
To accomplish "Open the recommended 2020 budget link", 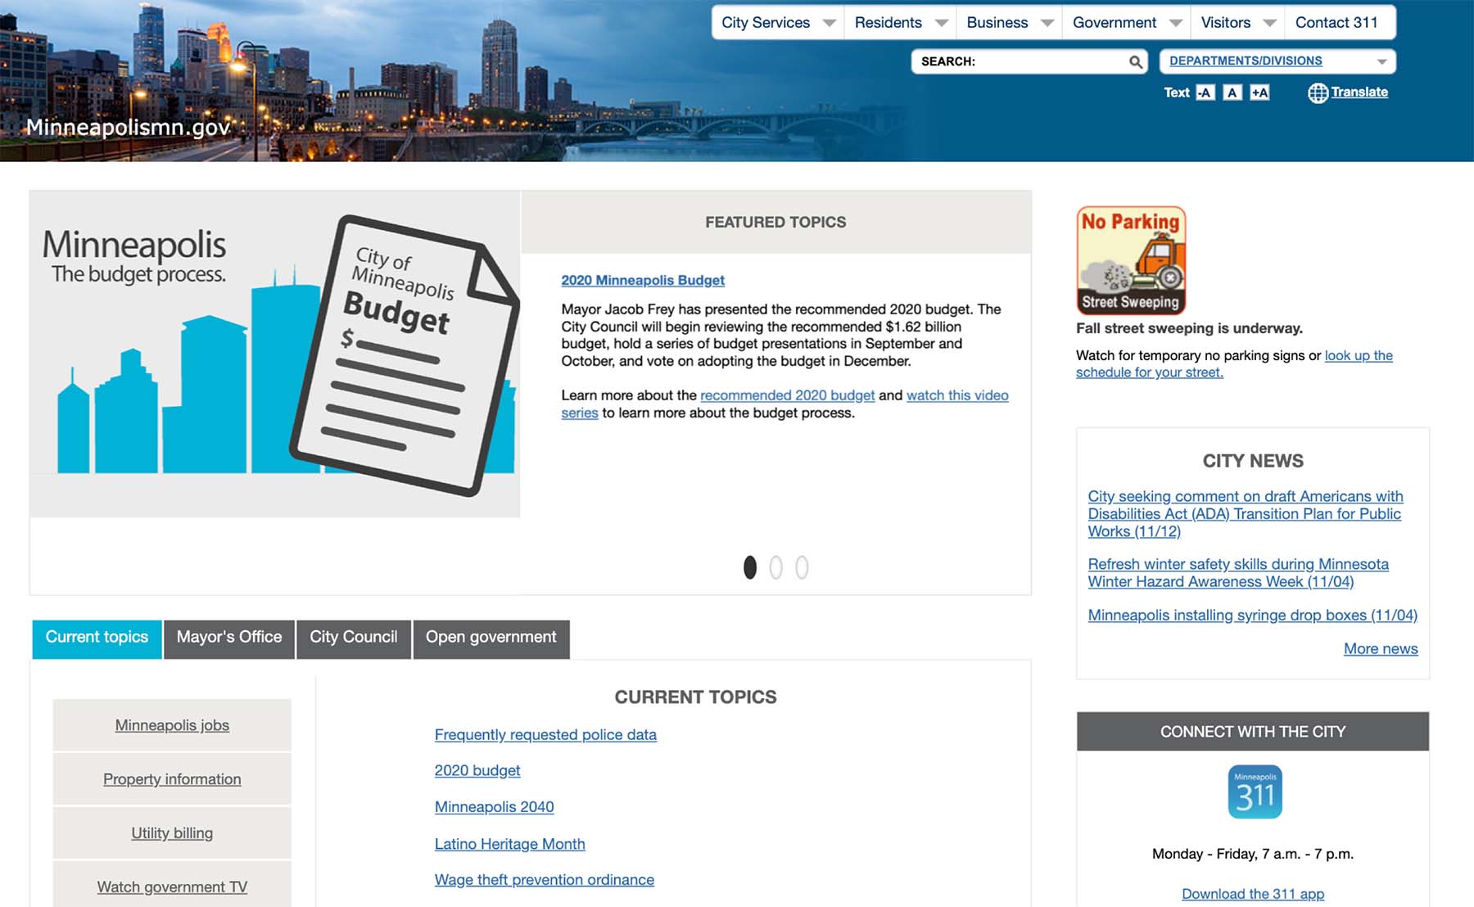I will [x=788, y=395].
